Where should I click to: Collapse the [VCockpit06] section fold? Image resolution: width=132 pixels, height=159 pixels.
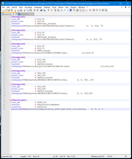(x=10, y=84)
